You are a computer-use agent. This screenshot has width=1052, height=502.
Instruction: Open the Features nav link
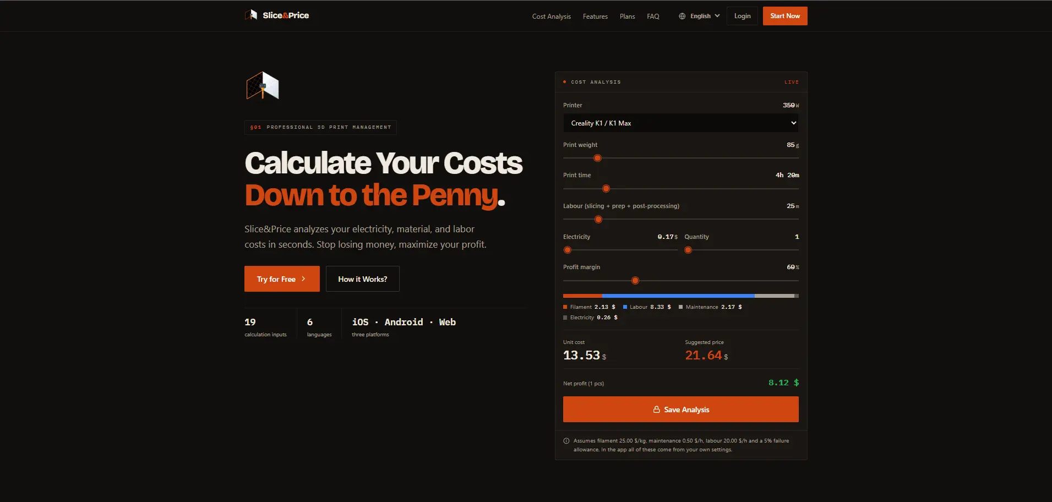pos(595,17)
